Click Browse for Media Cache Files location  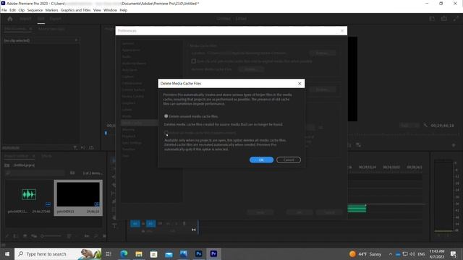(x=322, y=53)
